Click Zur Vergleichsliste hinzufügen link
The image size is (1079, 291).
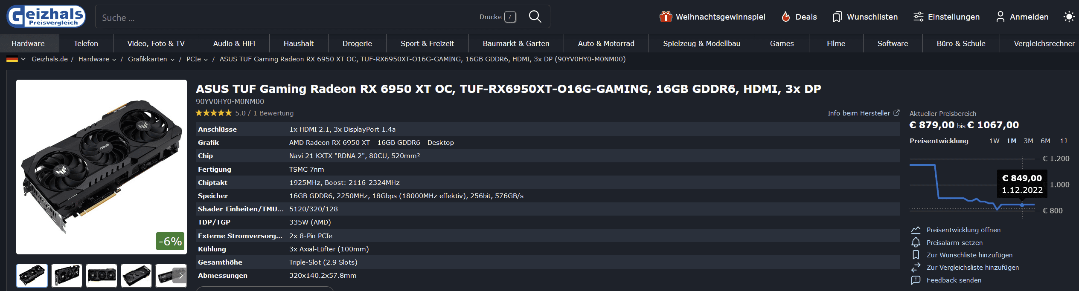point(973,267)
